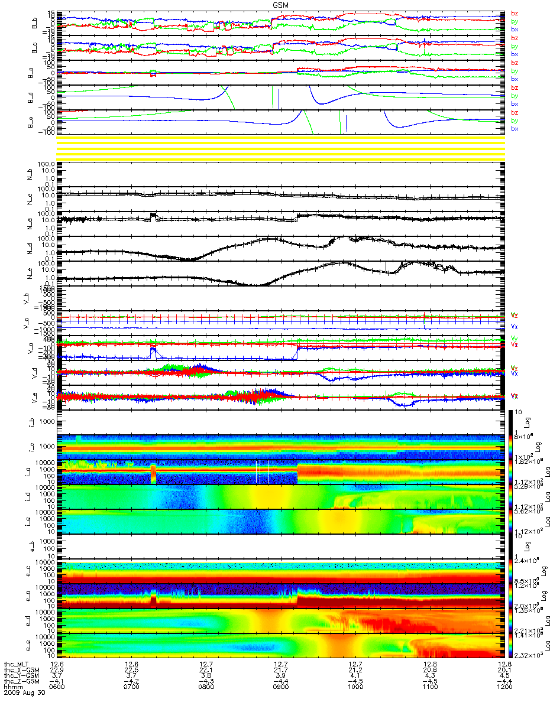Click the green Vy legend of the V_a panel
The width and height of the screenshot is (550, 709).
coord(515,338)
